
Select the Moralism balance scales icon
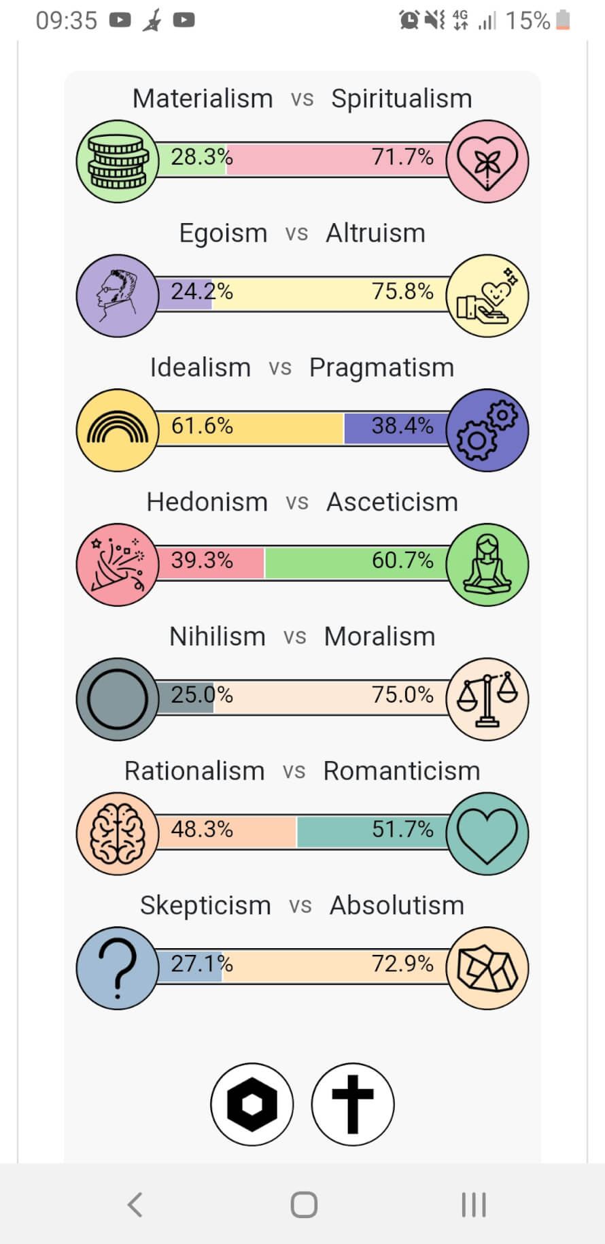click(x=487, y=699)
